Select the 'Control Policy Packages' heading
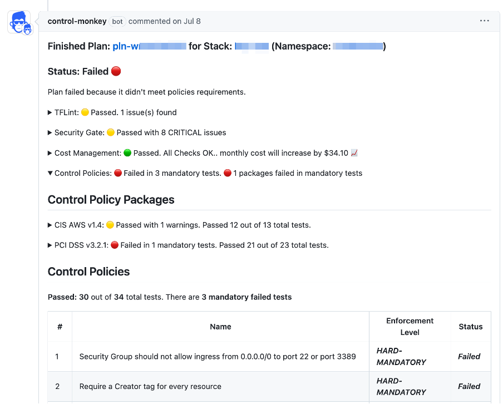Viewport: 503px width, 404px height. 111,200
